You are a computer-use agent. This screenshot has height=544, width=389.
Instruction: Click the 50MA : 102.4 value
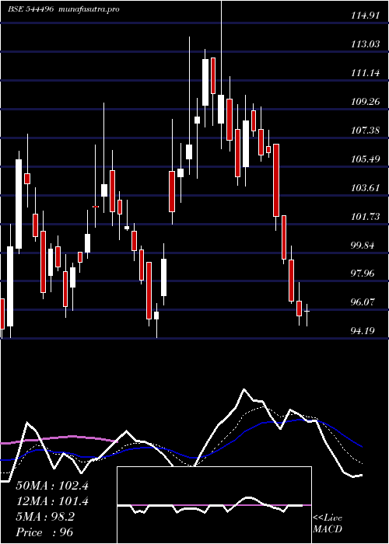pyautogui.click(x=52, y=486)
